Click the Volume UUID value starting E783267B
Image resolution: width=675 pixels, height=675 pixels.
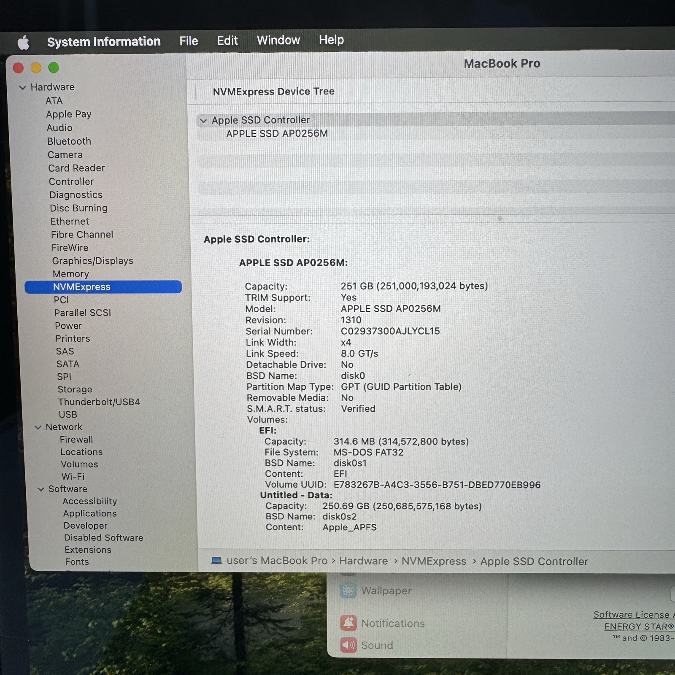437,485
